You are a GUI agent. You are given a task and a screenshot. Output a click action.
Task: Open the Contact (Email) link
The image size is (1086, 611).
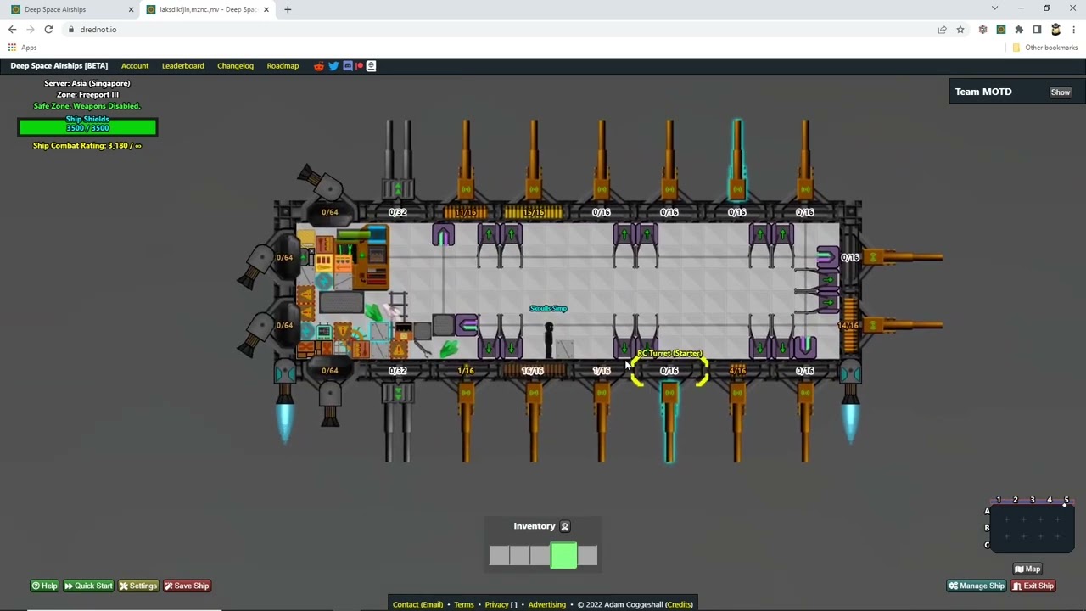(417, 604)
